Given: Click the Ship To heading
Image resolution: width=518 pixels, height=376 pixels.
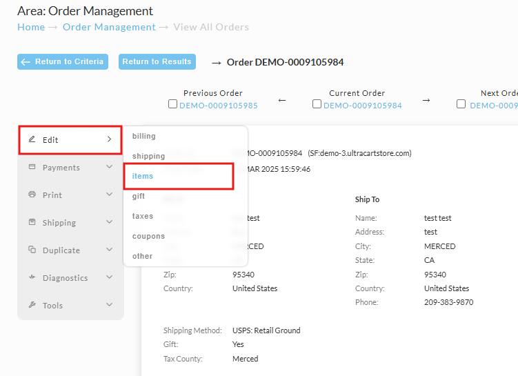Looking at the screenshot, I should (x=367, y=199).
